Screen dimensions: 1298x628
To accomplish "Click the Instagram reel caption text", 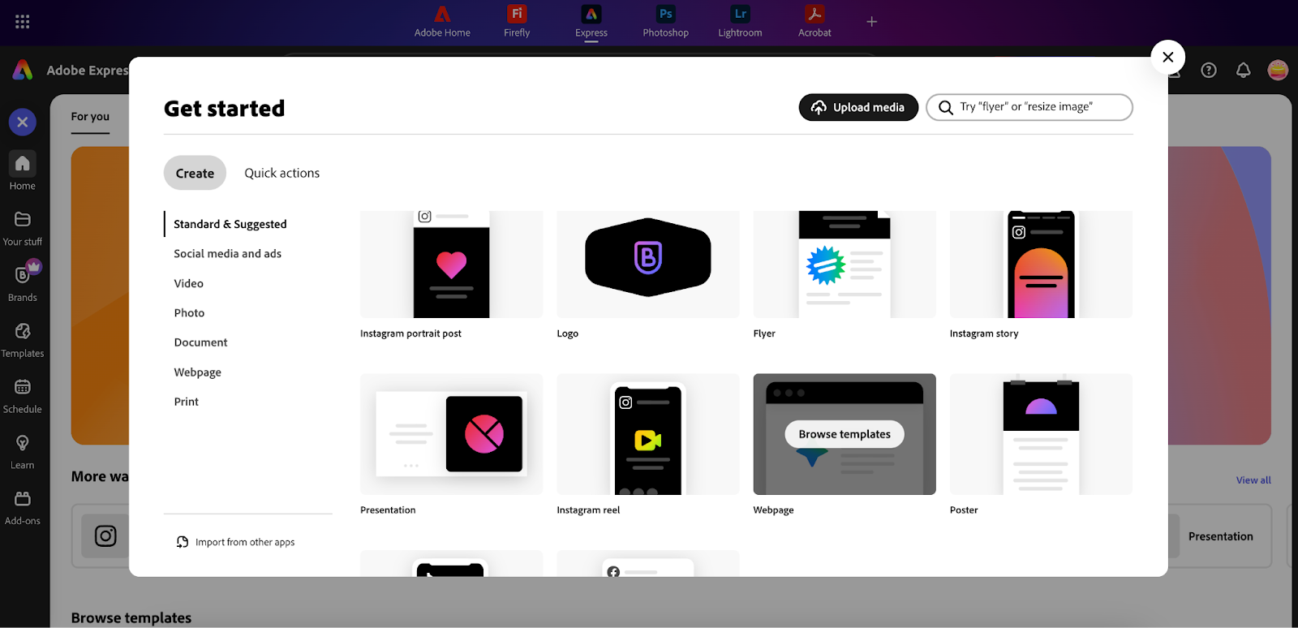I will point(588,510).
